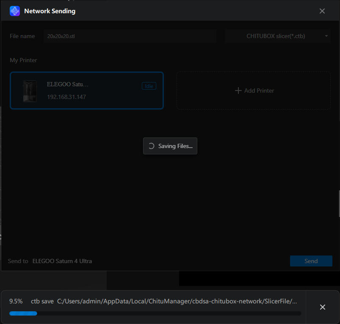
Task: Click the Send button
Action: point(311,261)
